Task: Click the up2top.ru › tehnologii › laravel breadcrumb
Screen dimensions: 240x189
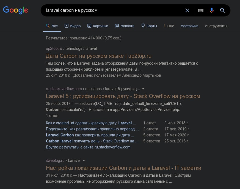Action: 71,48
